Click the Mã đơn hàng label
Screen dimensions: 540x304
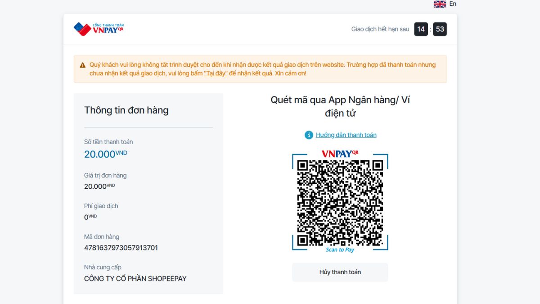102,236
